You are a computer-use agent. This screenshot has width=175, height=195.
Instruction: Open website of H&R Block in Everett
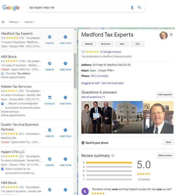(x=49, y=190)
